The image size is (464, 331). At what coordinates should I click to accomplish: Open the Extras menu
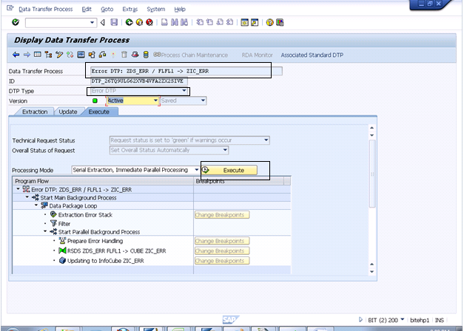click(x=130, y=9)
